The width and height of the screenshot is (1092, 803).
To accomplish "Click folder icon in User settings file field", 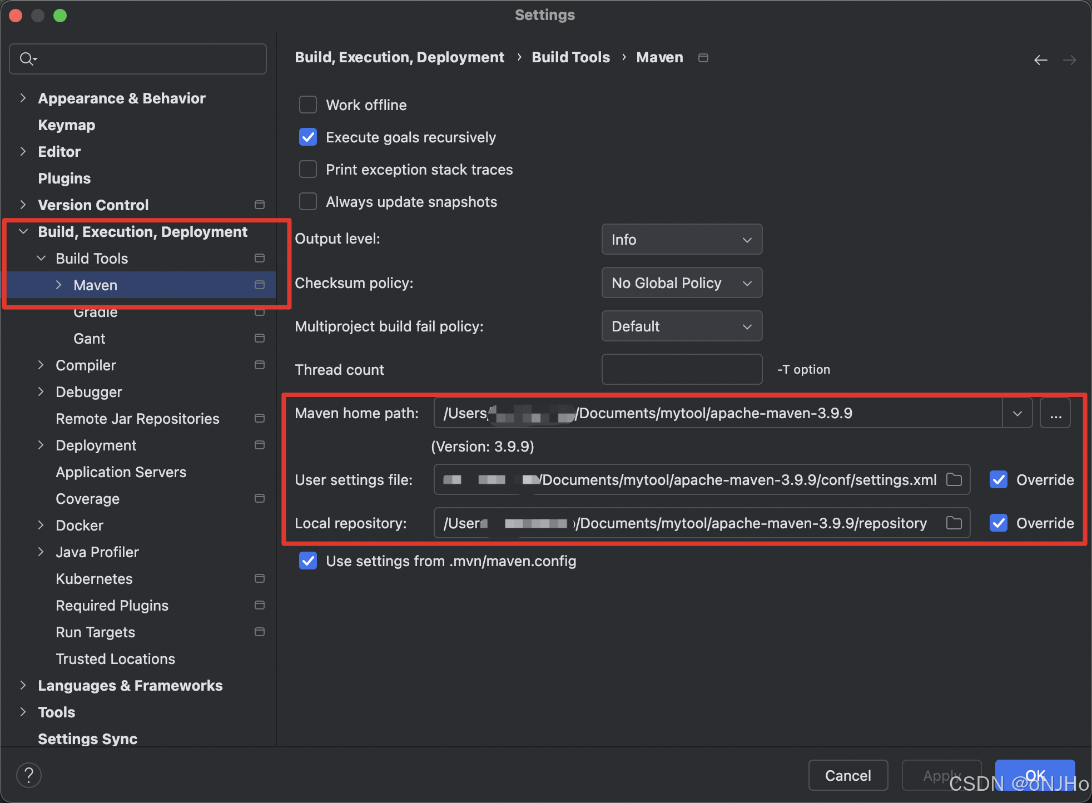I will point(954,479).
